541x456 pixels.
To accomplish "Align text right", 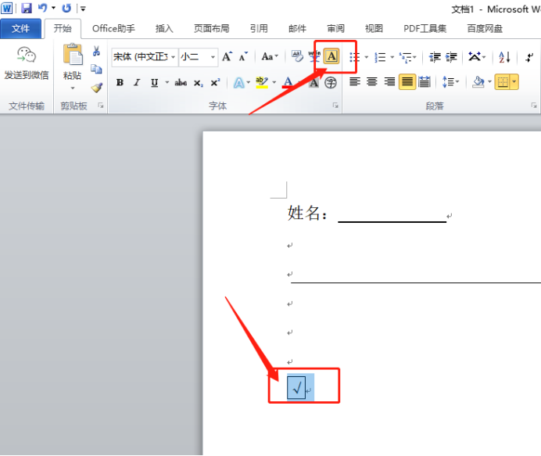I will coord(389,82).
